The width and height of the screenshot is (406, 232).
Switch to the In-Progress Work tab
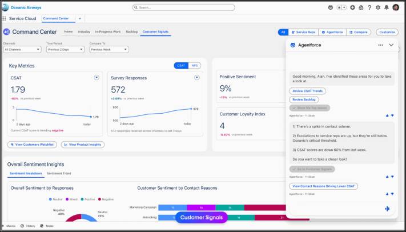108,31
